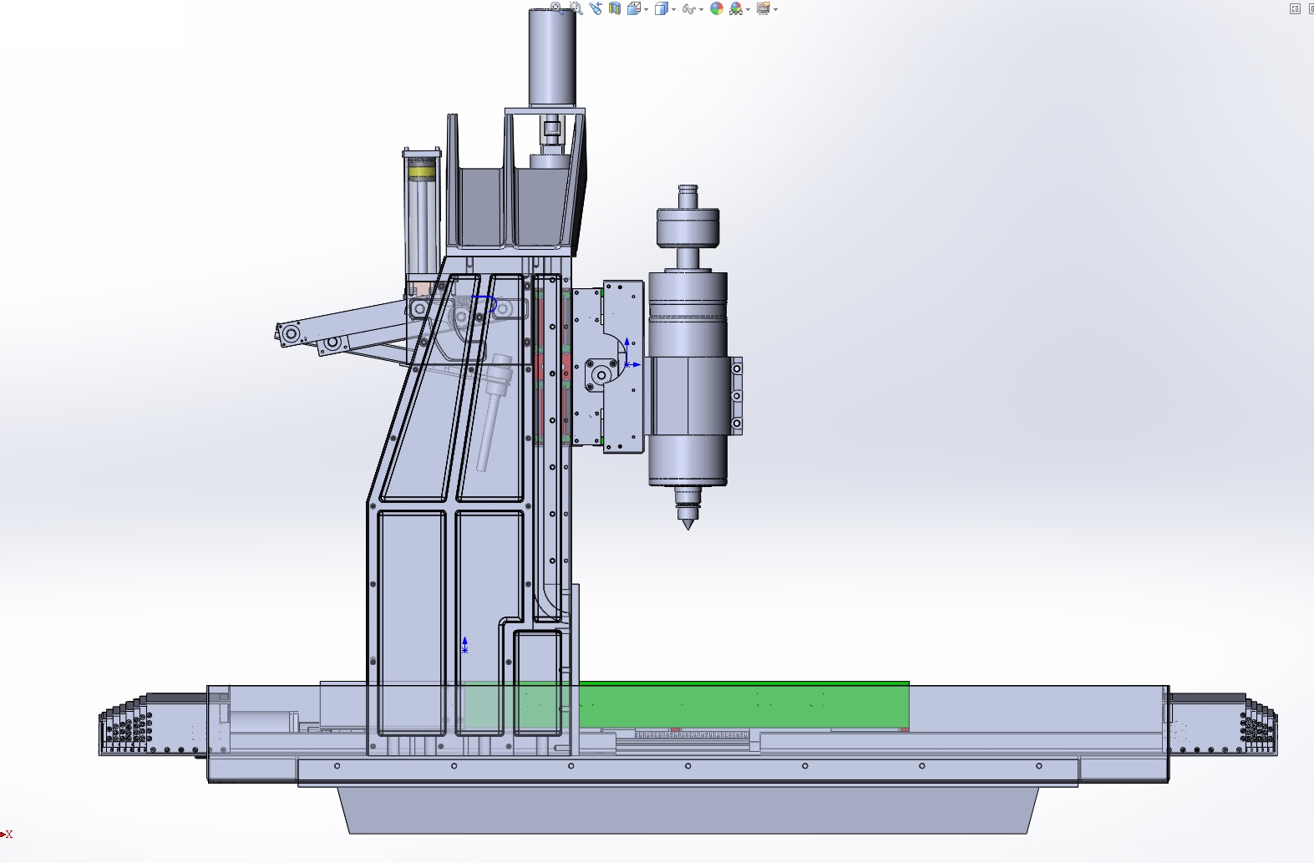The image size is (1314, 863).
Task: Click the Display Style cube icon
Action: click(662, 8)
